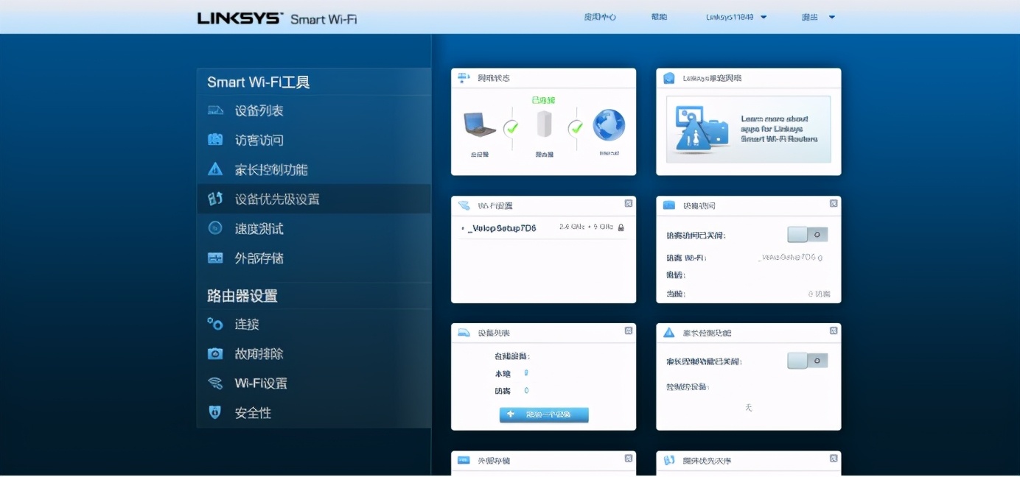The image size is (1020, 477).
Task: Click the add a device button
Action: 544,414
